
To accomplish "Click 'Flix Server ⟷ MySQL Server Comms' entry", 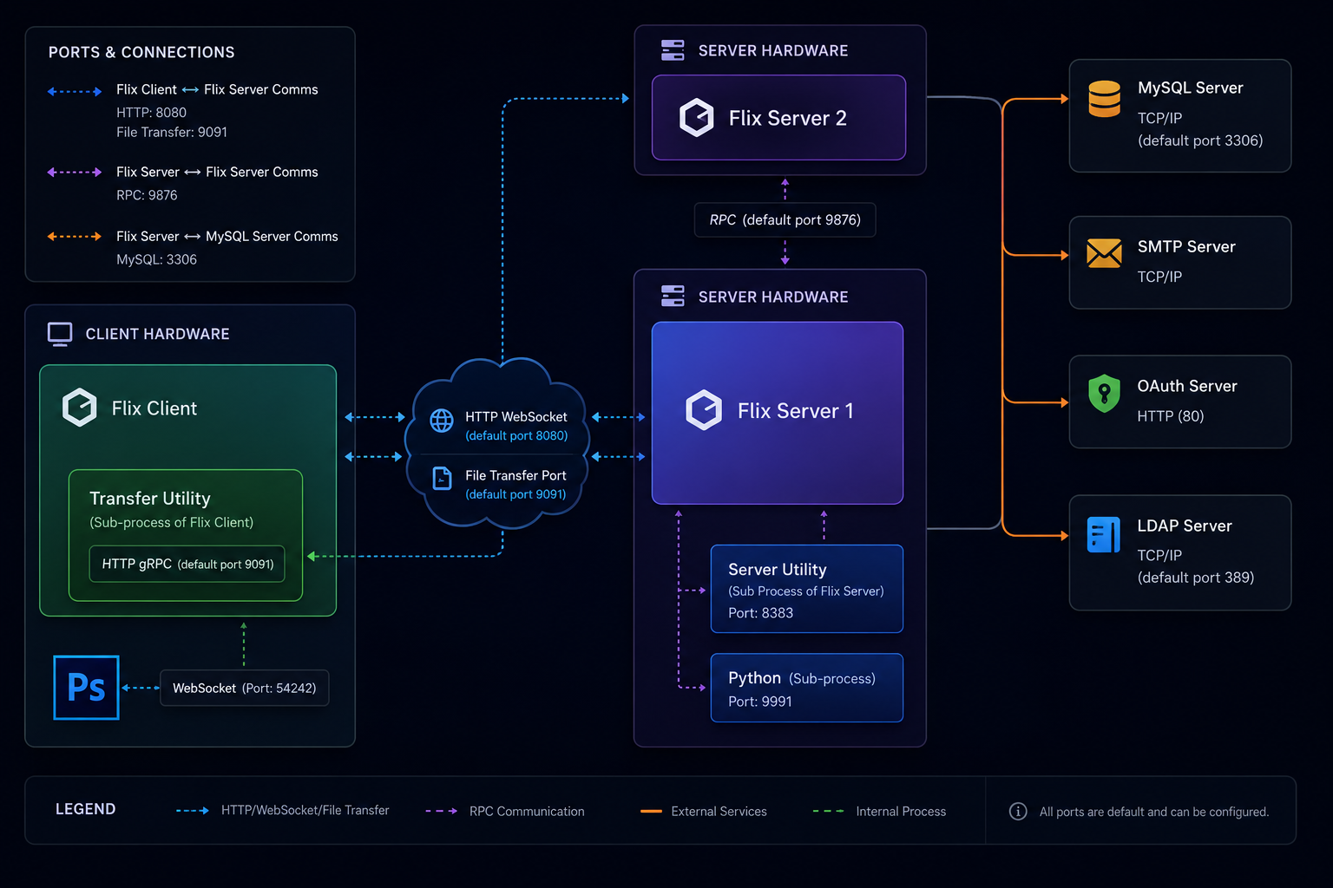I will [227, 236].
